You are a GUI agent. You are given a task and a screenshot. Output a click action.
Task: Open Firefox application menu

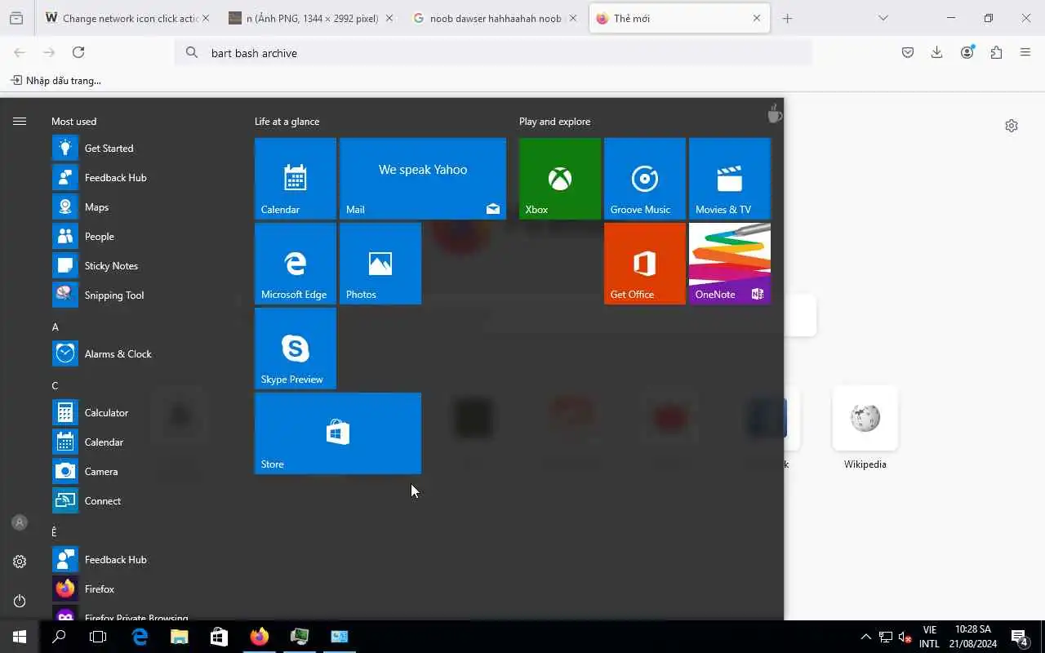(1025, 52)
